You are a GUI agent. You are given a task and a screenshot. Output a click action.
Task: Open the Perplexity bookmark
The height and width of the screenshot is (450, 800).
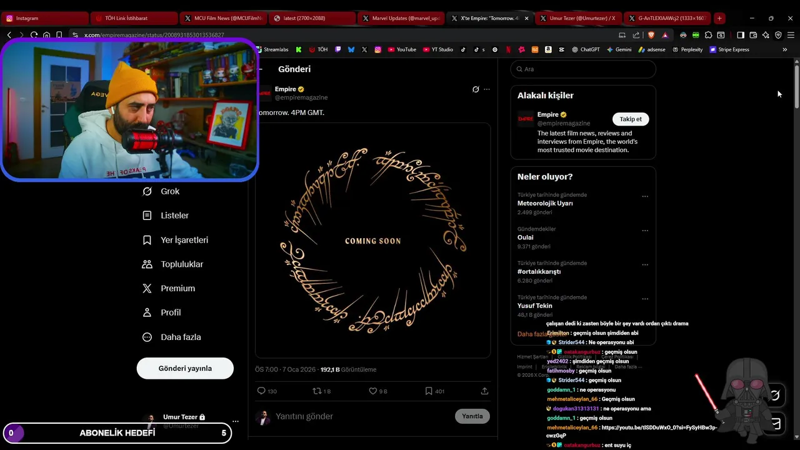pyautogui.click(x=687, y=49)
